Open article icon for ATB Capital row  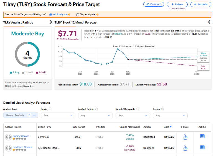(x=202, y=147)
